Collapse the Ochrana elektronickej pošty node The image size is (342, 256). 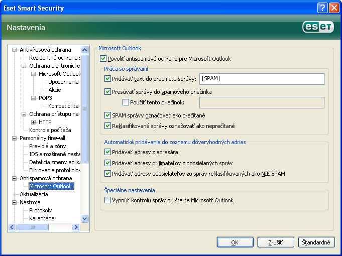(x=24, y=66)
